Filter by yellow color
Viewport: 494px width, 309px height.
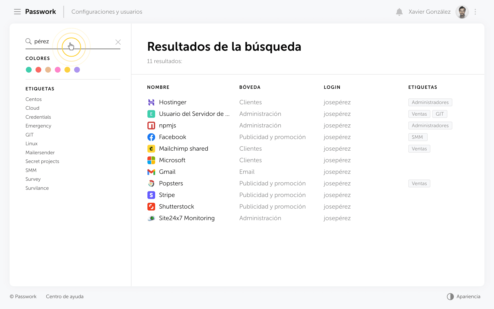pyautogui.click(x=67, y=70)
